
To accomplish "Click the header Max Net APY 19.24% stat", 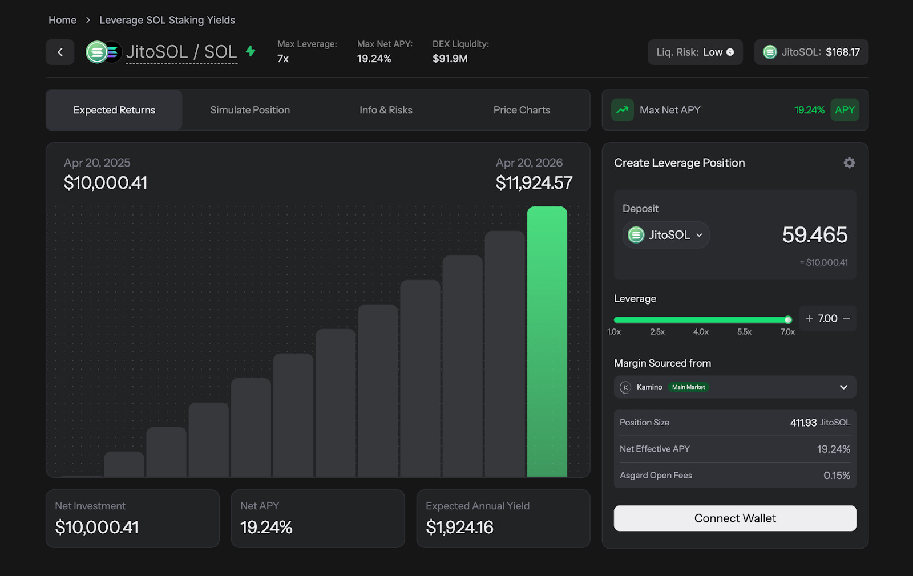I will pos(385,51).
